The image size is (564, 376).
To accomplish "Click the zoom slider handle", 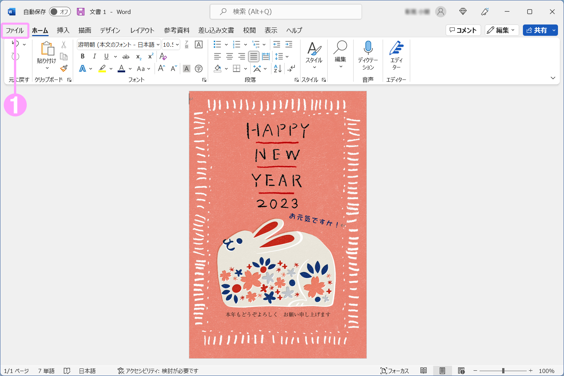I will pyautogui.click(x=503, y=371).
